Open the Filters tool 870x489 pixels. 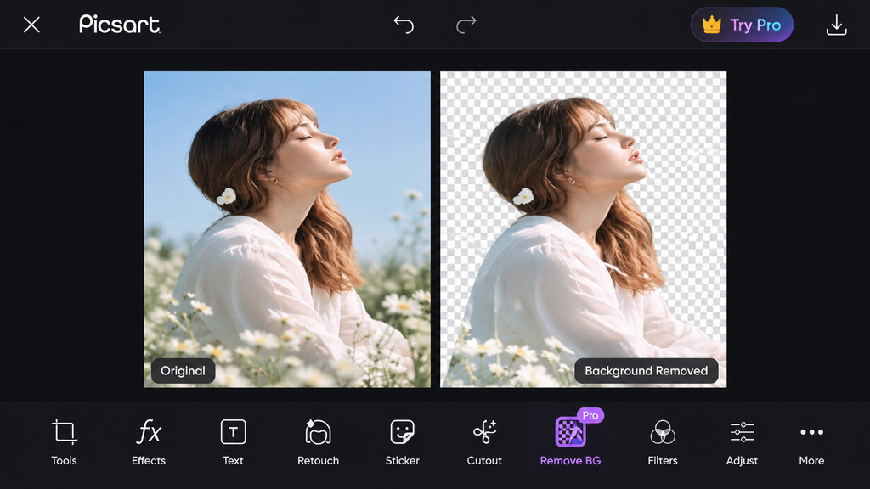click(663, 442)
